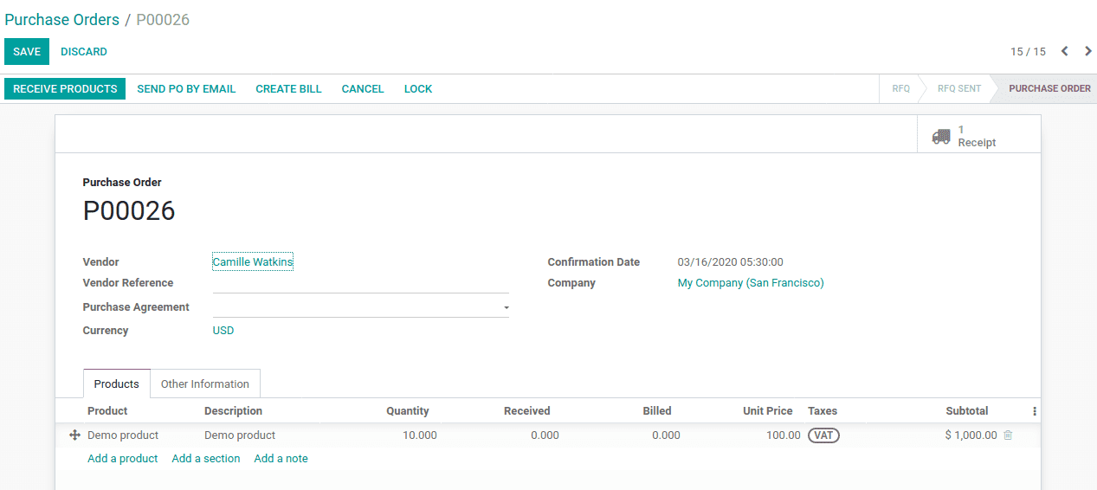Create Bill for this purchase order
Viewport: 1097px width, 490px height.
click(x=288, y=89)
